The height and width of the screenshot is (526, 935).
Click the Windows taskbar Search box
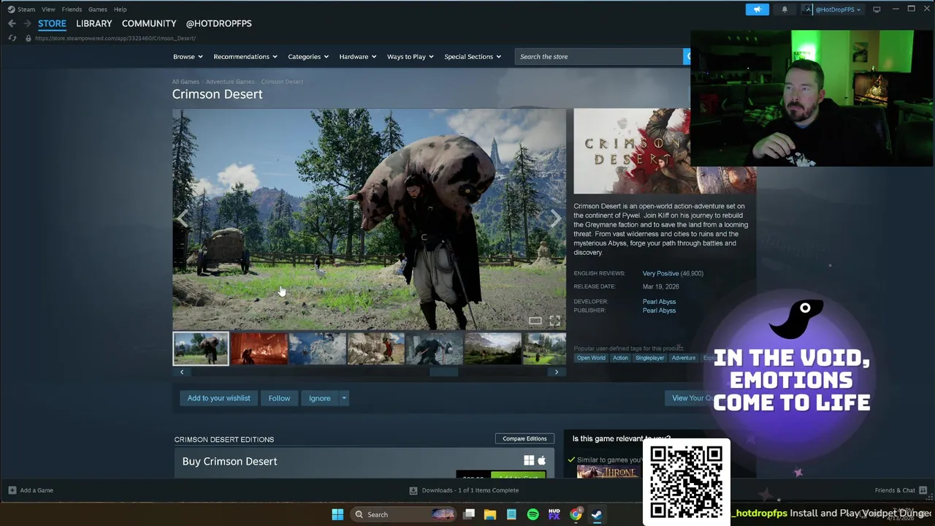click(x=404, y=514)
